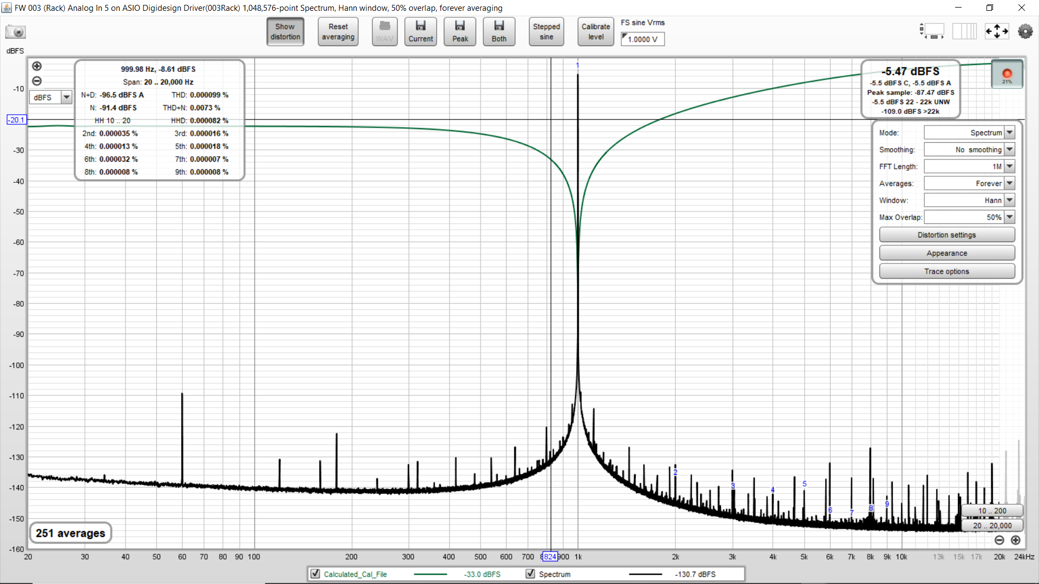
Task: Click the 2nd: 0.000035 % harmonic value
Action: (110, 134)
